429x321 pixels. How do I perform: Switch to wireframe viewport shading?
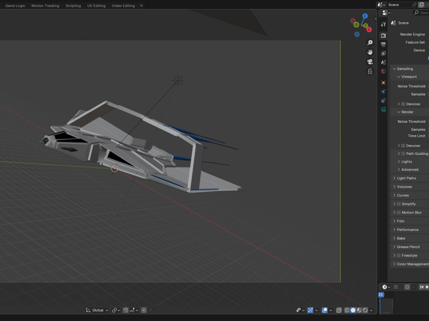[x=347, y=310]
